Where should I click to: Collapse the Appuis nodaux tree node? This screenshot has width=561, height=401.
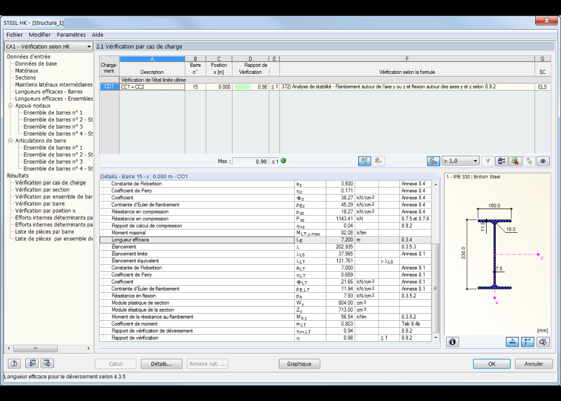click(x=10, y=106)
